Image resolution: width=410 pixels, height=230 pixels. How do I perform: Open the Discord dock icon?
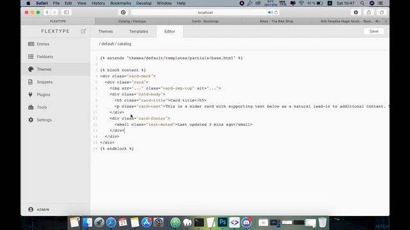coord(246,222)
